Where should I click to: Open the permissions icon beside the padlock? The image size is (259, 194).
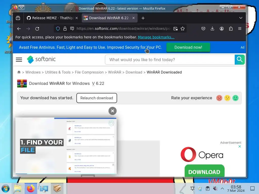72,29
